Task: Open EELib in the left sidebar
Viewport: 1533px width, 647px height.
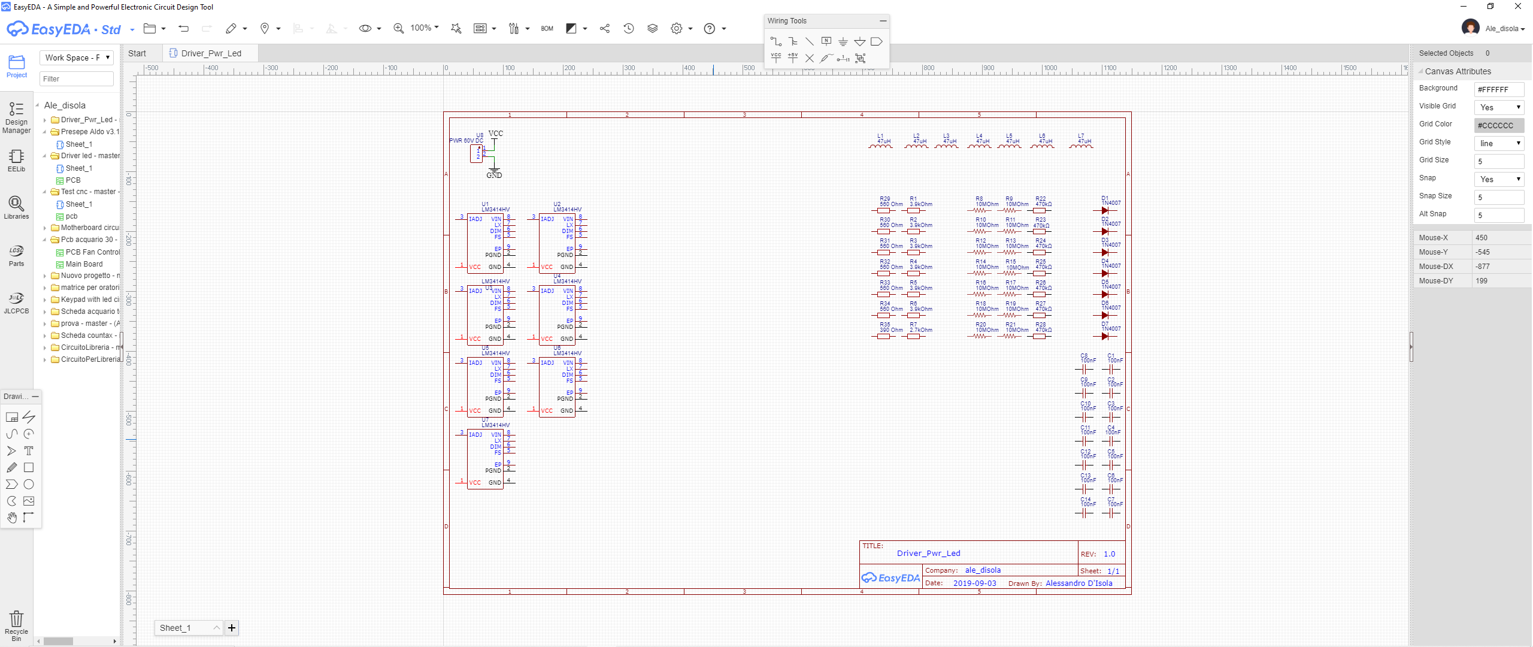Action: coord(16,160)
